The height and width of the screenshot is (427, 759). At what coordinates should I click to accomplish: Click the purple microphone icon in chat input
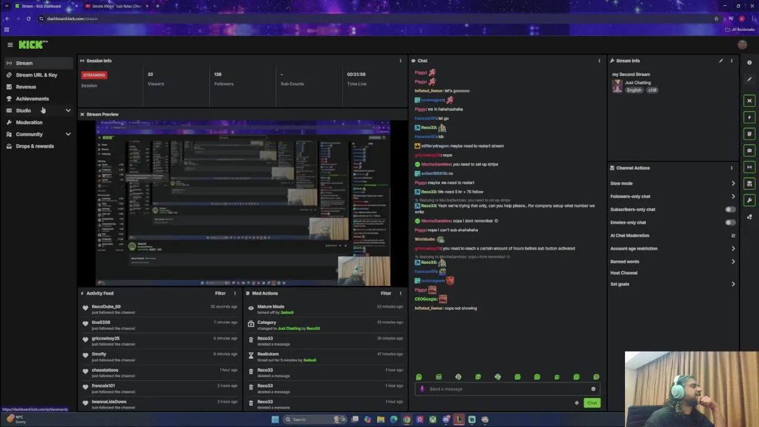(x=422, y=389)
